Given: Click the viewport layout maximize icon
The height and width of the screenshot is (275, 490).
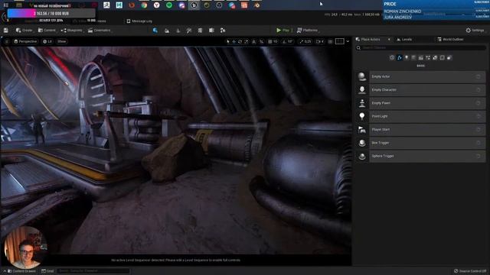Looking at the screenshot, I should coord(340,41).
